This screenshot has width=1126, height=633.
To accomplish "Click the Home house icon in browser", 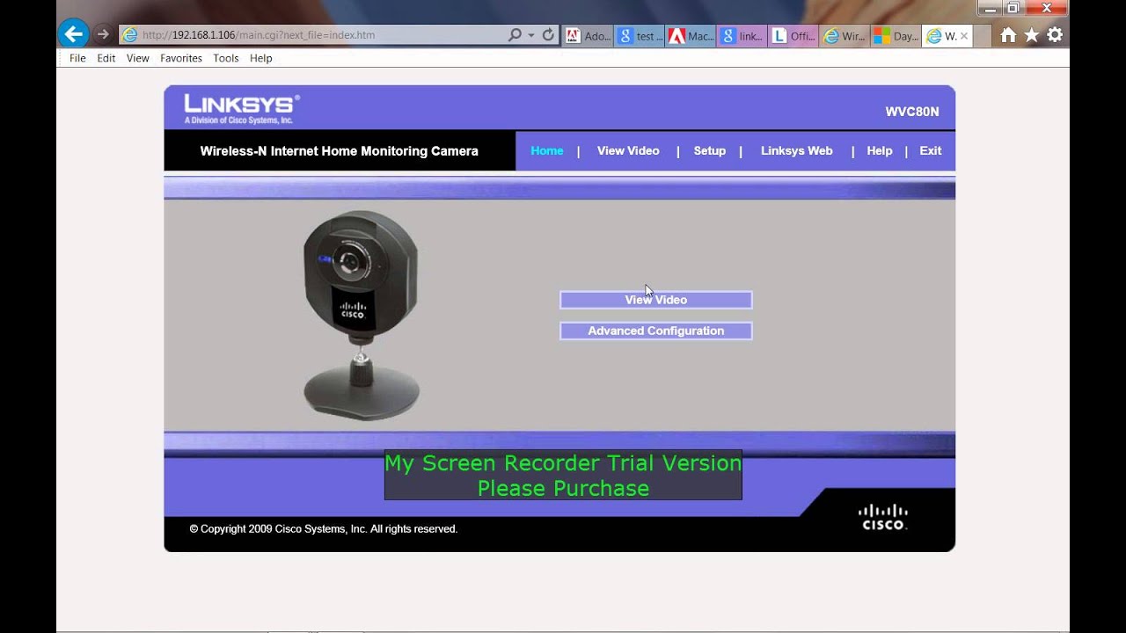I will [1008, 35].
